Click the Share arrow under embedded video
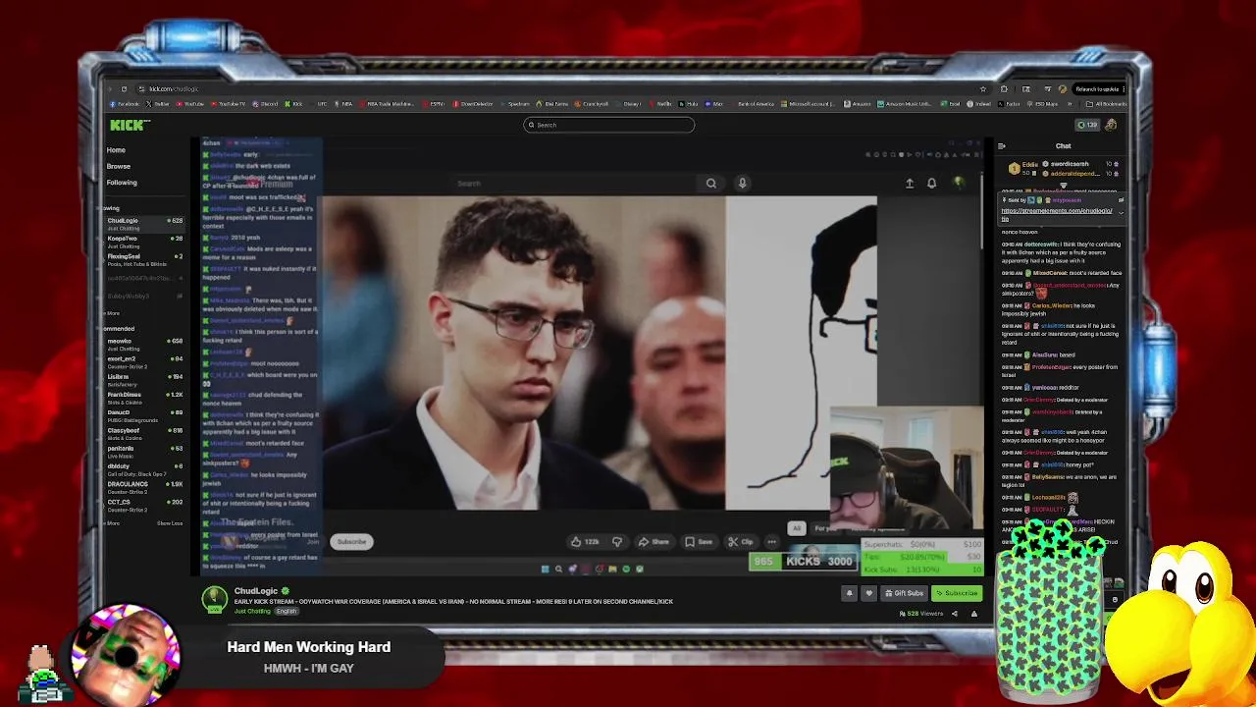The width and height of the screenshot is (1256, 707). [x=654, y=542]
